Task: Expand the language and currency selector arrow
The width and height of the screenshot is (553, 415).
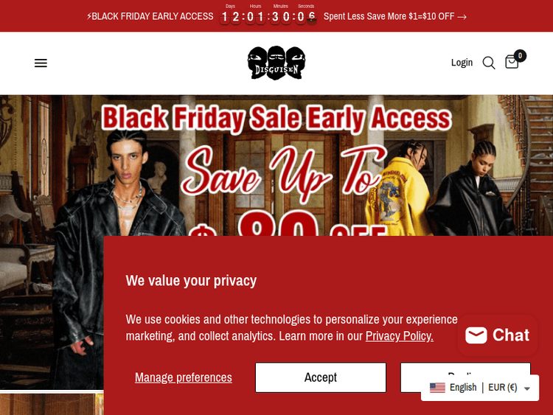Action: pyautogui.click(x=527, y=388)
